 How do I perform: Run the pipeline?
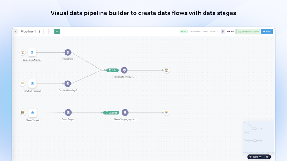point(267,32)
